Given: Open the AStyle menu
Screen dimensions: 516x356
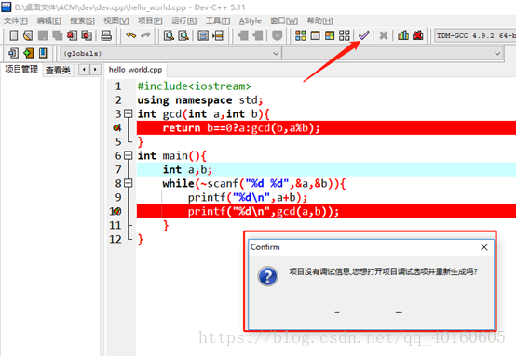Looking at the screenshot, I should (x=251, y=21).
